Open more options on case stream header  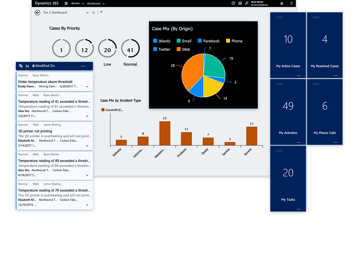83,66
